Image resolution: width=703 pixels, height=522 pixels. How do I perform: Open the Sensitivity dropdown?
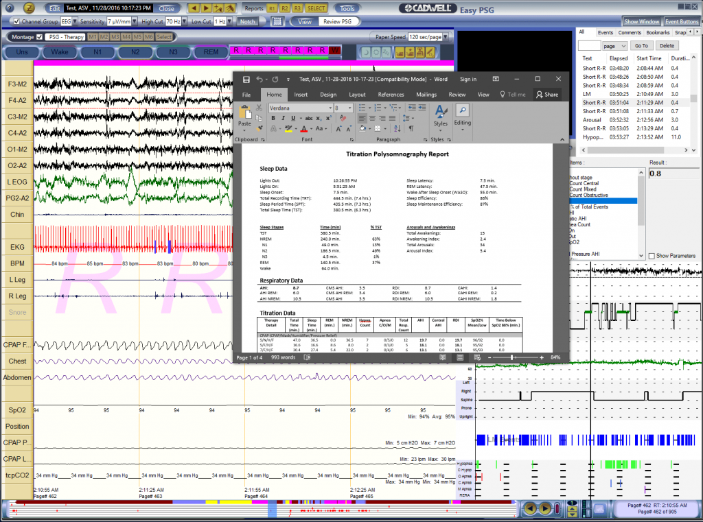coord(134,21)
